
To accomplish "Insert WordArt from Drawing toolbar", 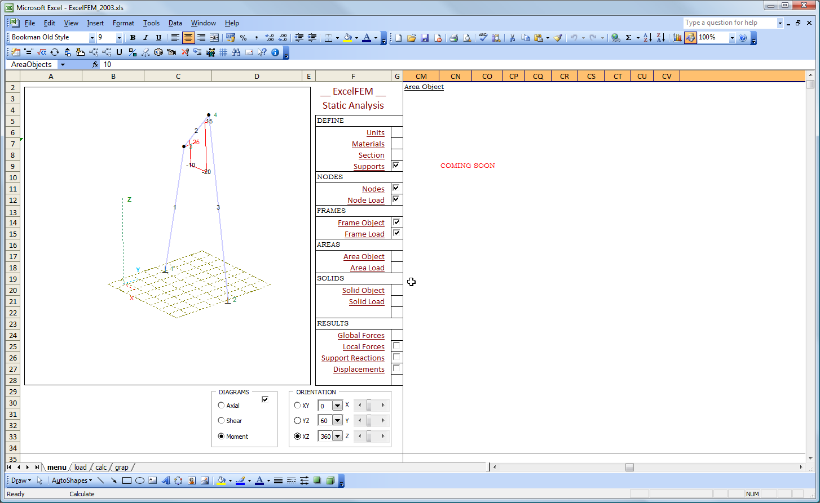I will tap(166, 480).
